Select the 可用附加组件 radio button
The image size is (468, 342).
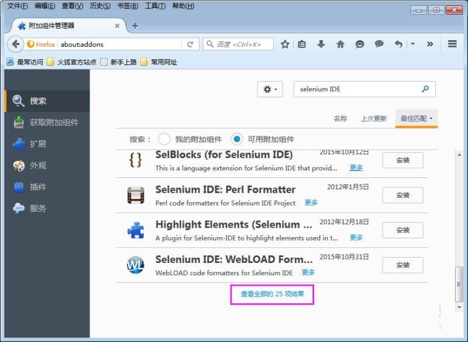[x=236, y=139]
